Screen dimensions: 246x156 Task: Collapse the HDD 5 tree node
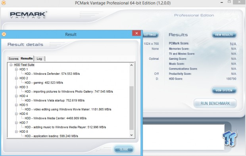click(x=16, y=105)
